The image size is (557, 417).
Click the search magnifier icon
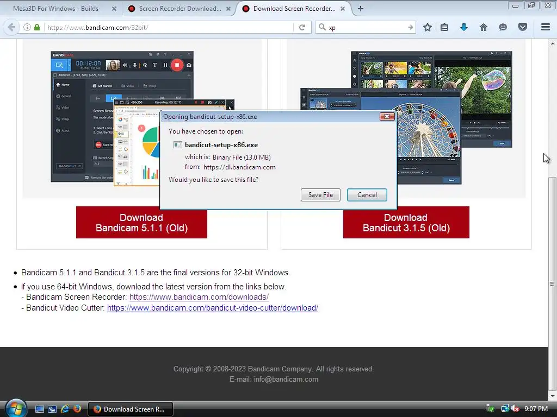pos(322,27)
